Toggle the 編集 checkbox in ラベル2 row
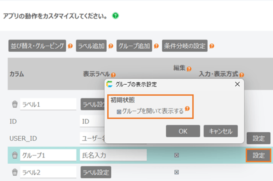 (x=177, y=172)
